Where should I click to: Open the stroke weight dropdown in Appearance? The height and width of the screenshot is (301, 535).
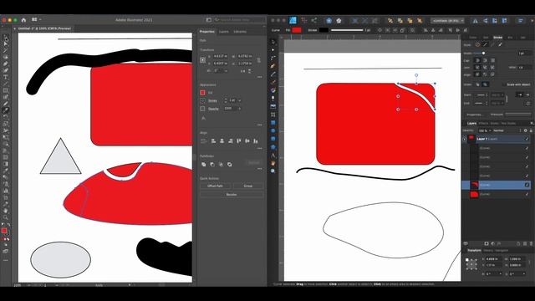pyautogui.click(x=240, y=100)
